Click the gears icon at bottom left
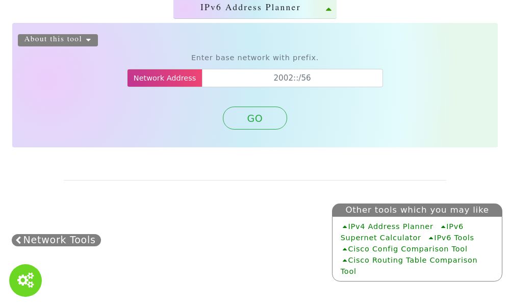Screen dimensions: 510x306 (x=25, y=280)
